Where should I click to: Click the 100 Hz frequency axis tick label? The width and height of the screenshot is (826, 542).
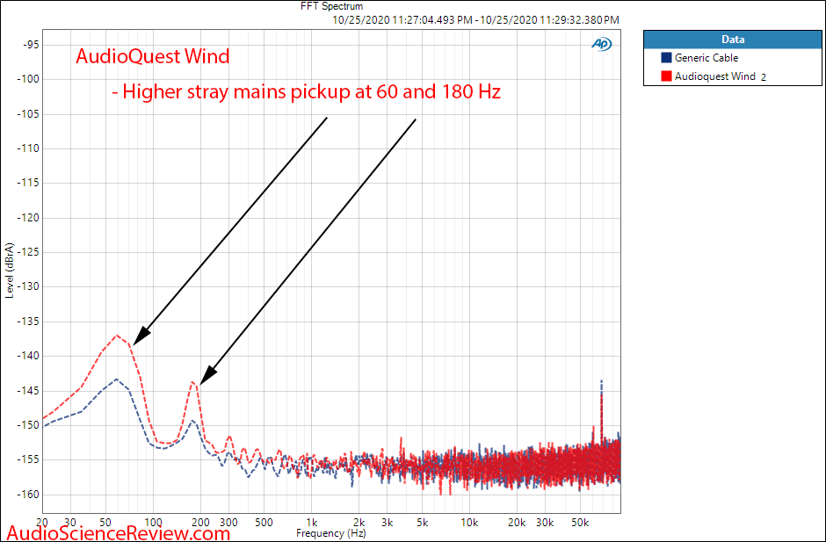tap(153, 523)
